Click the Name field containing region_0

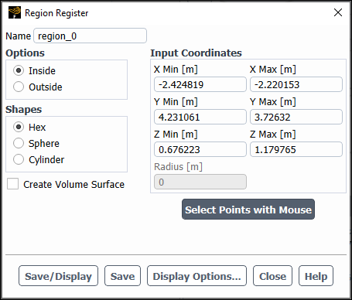click(x=90, y=36)
